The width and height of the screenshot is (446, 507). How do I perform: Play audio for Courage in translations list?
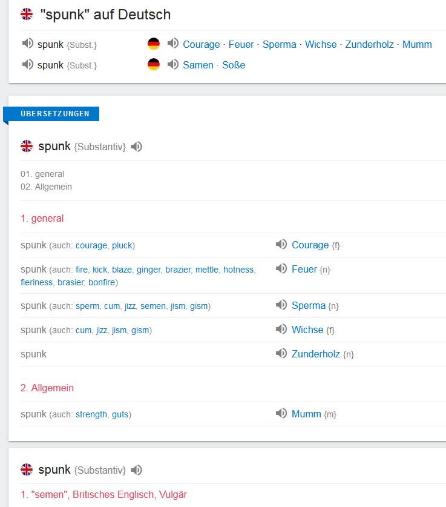(x=281, y=245)
